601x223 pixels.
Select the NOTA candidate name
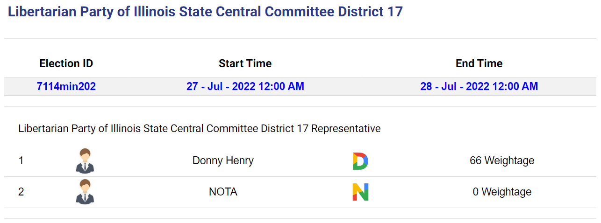(223, 192)
